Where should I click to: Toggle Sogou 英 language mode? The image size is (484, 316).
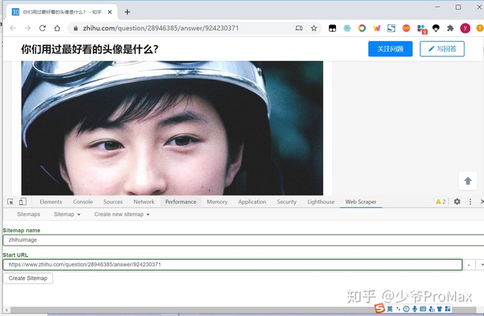390,309
